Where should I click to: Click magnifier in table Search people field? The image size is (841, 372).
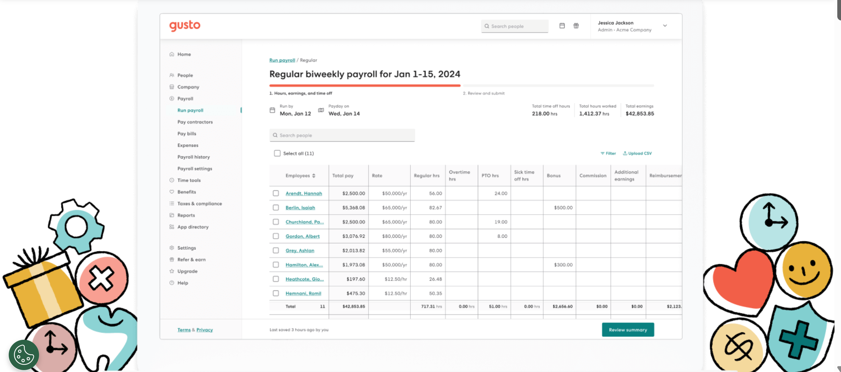coord(275,135)
